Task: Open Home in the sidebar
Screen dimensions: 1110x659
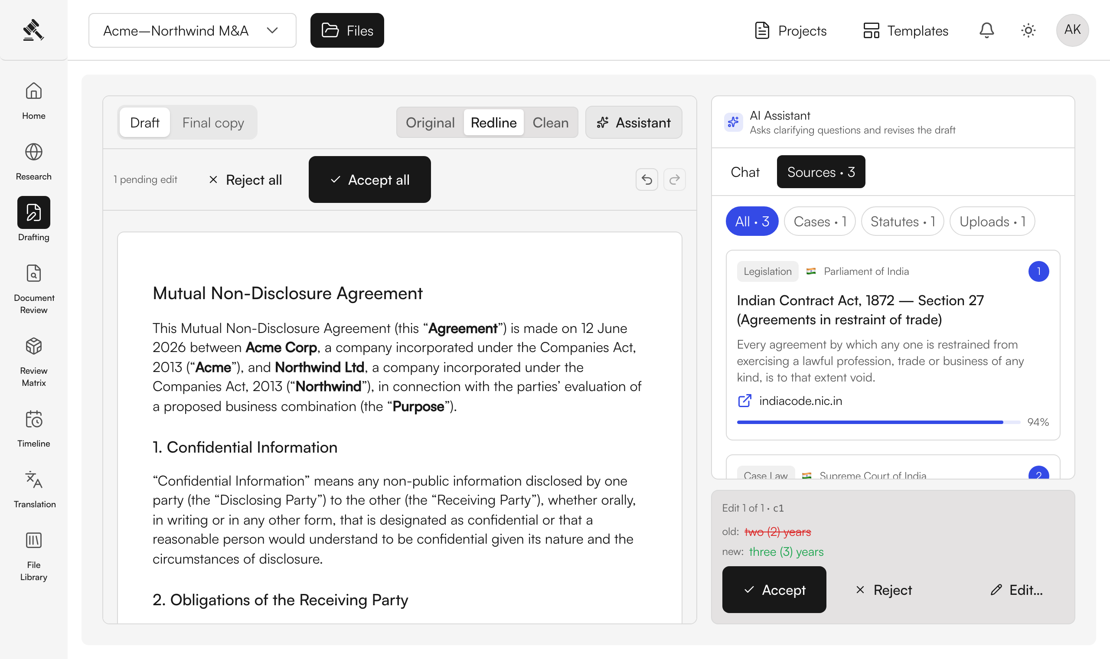Action: [x=34, y=101]
